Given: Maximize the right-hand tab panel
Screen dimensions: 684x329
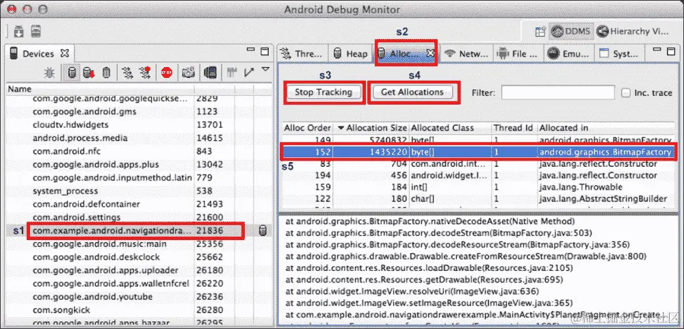Looking at the screenshot, I should point(671,51).
